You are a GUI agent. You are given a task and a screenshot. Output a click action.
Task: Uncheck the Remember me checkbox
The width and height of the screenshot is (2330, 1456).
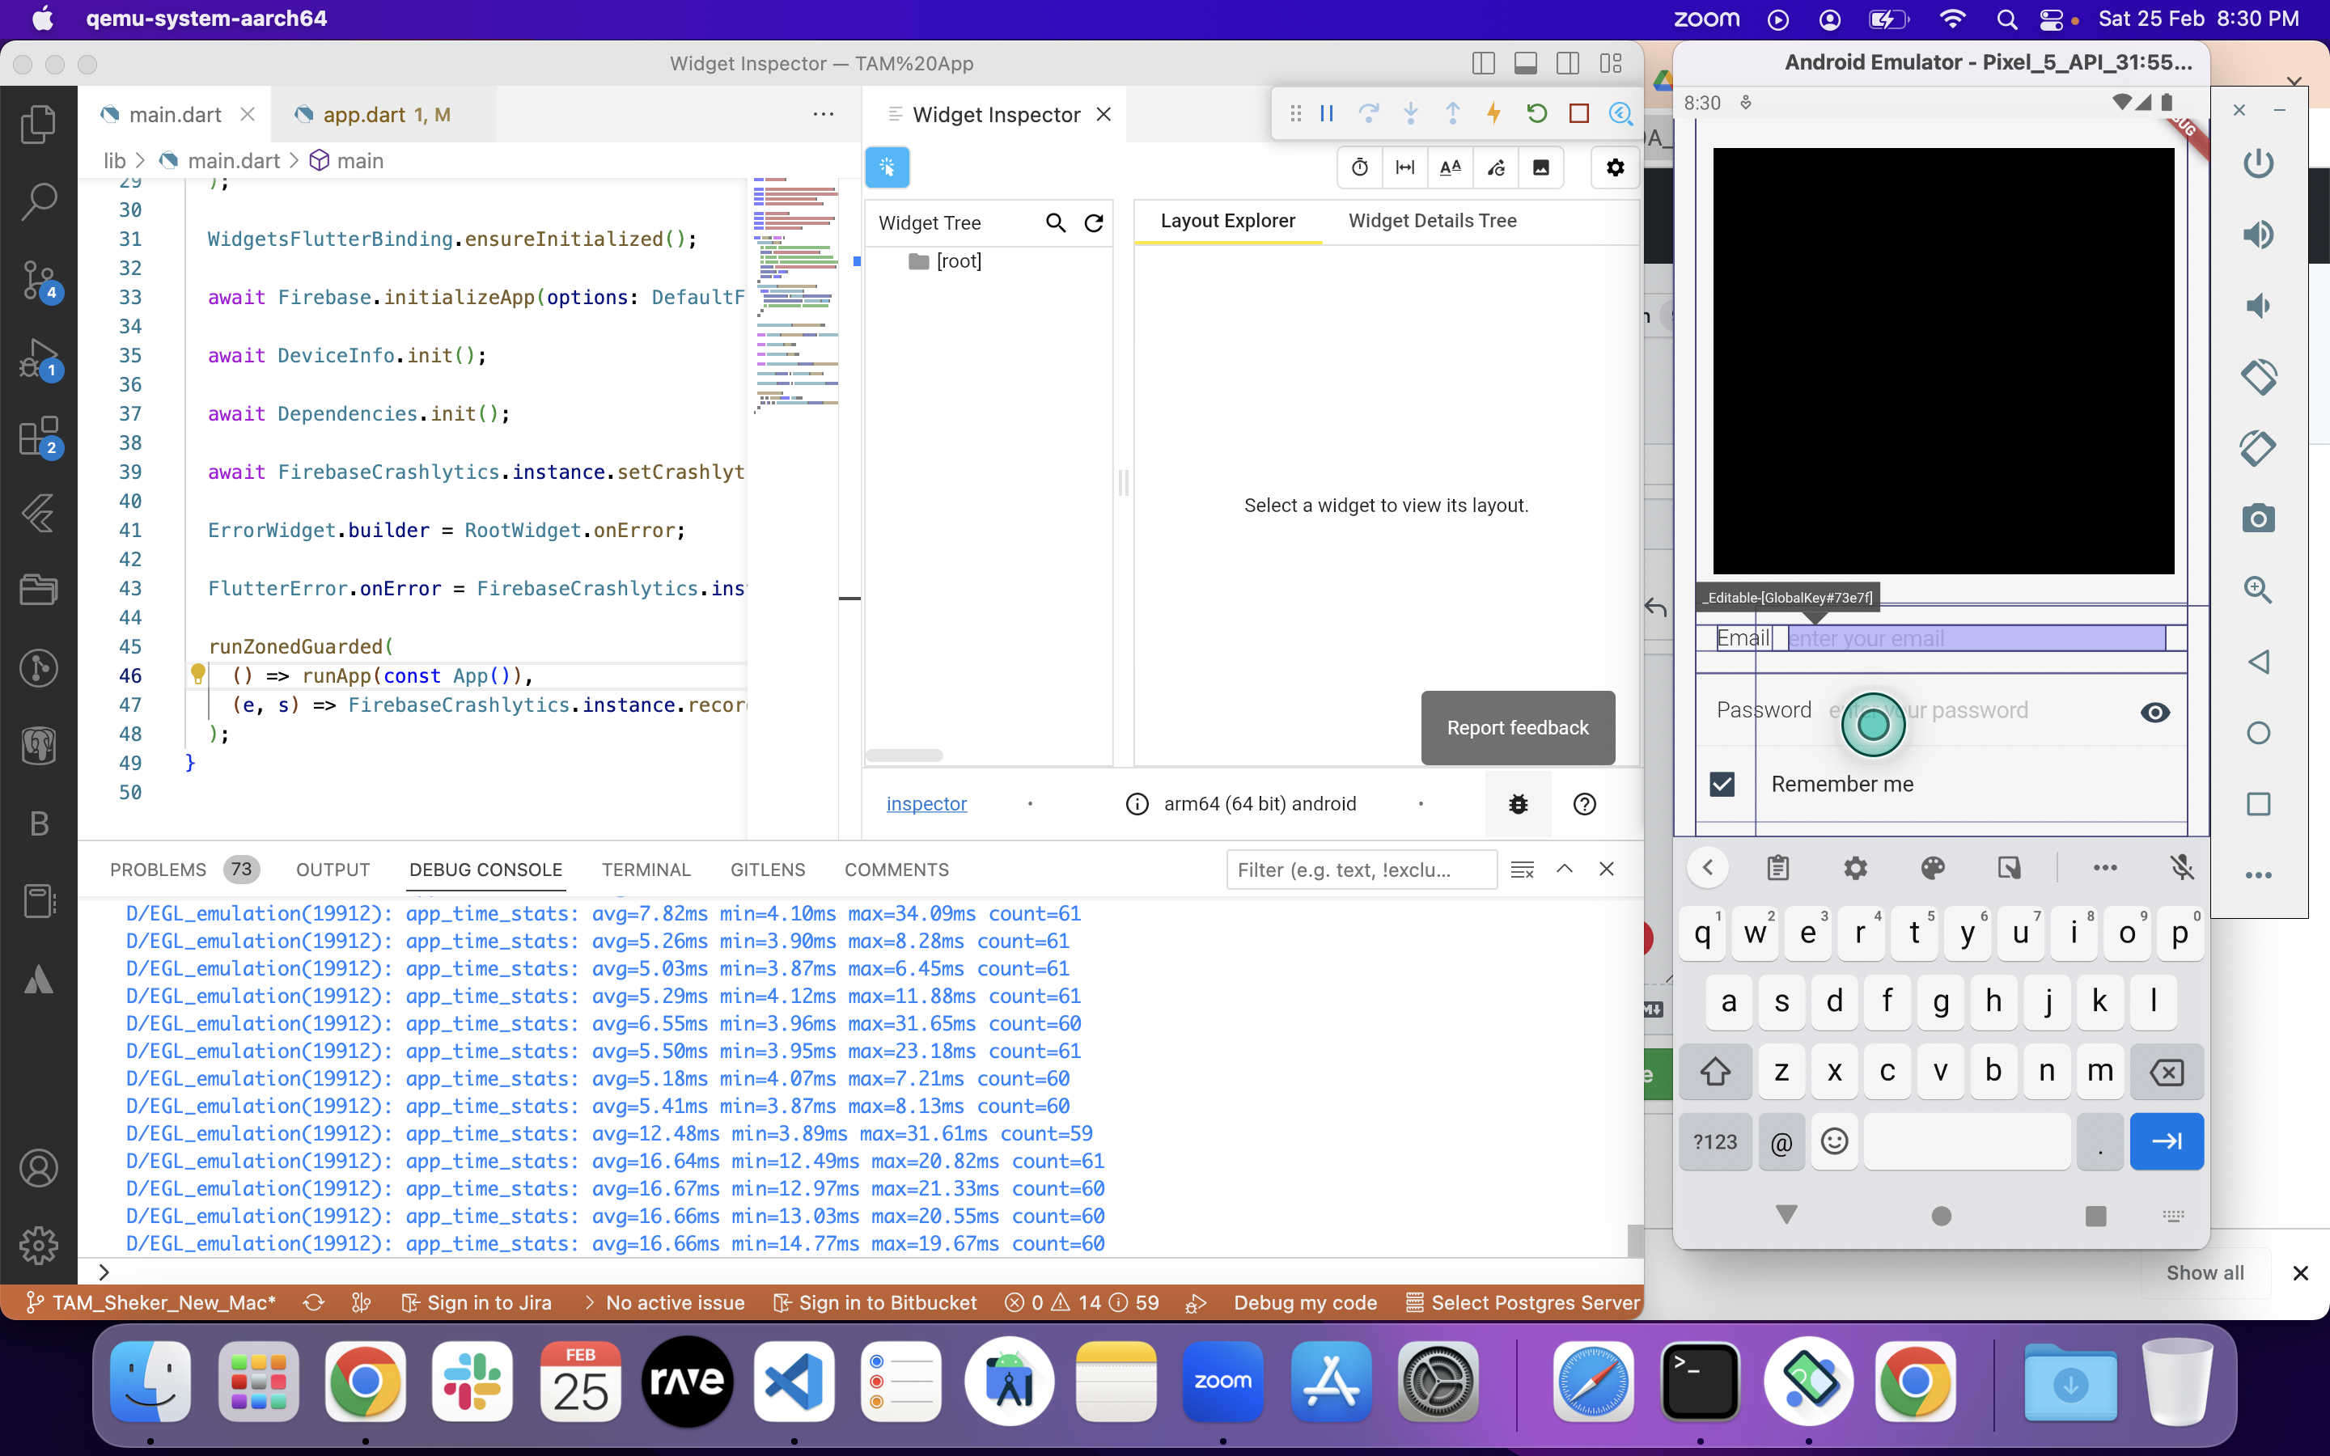tap(1722, 784)
